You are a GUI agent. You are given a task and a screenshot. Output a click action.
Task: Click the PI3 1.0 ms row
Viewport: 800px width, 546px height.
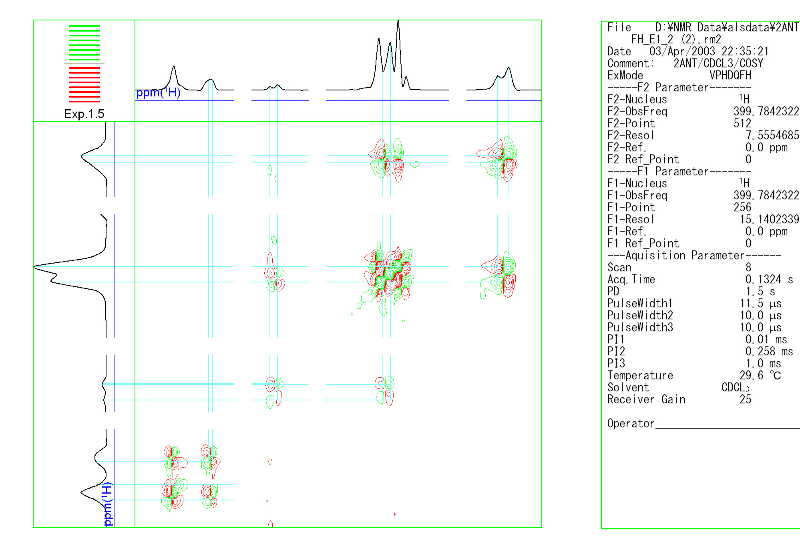point(694,363)
